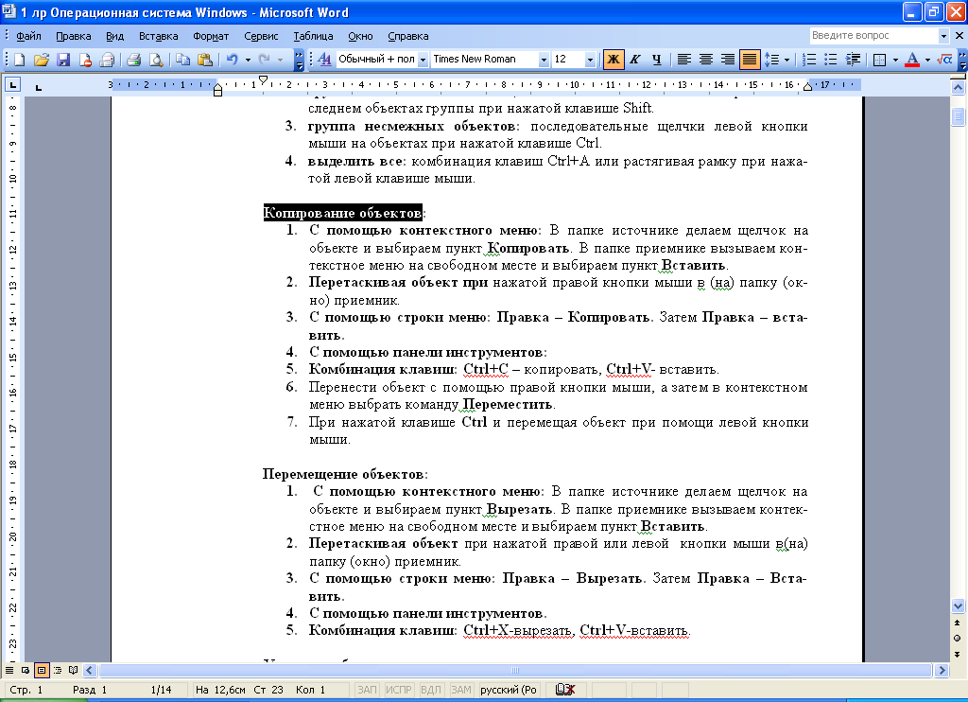This screenshot has height=702, width=968.
Task: Toggle ЗАМ overtype mode indicator
Action: click(461, 690)
